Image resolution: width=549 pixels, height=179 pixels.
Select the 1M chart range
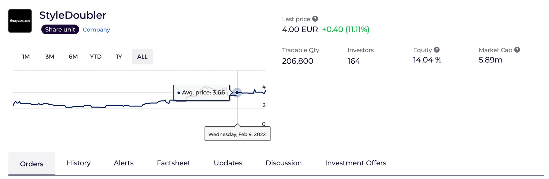point(26,57)
